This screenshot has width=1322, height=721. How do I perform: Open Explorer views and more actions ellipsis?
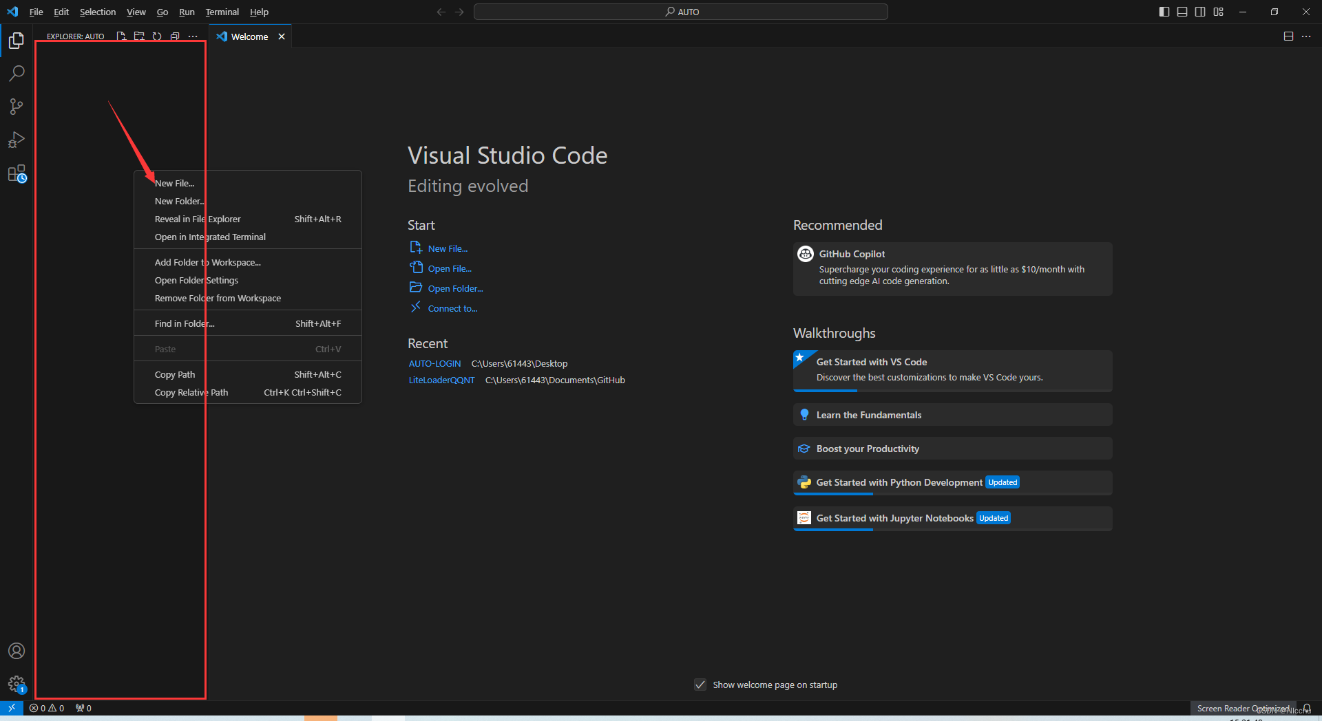[193, 36]
